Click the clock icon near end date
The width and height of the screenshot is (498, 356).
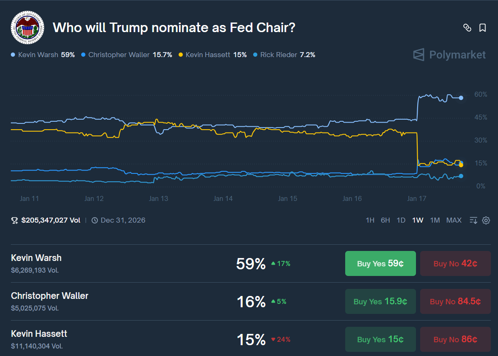95,220
